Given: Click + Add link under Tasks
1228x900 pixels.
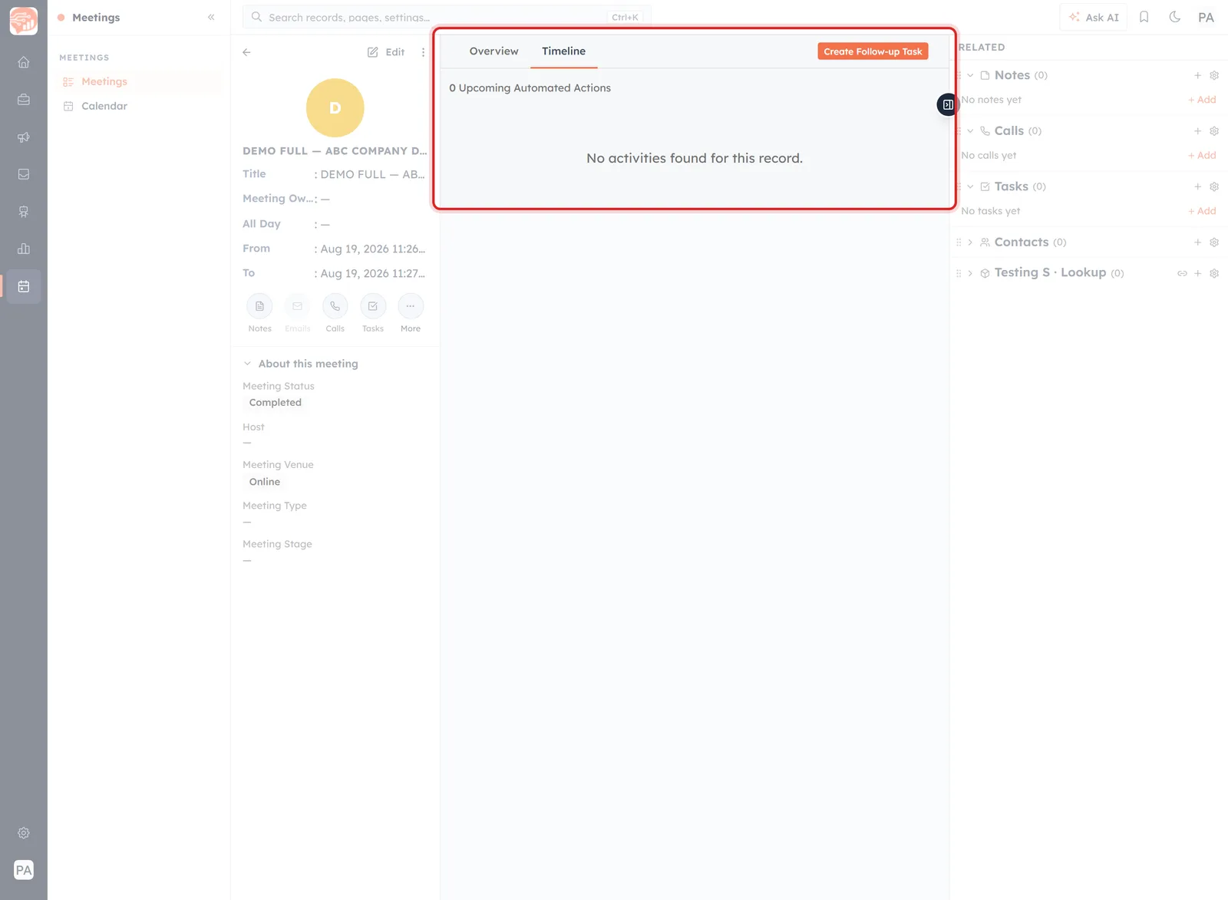Looking at the screenshot, I should (1202, 211).
